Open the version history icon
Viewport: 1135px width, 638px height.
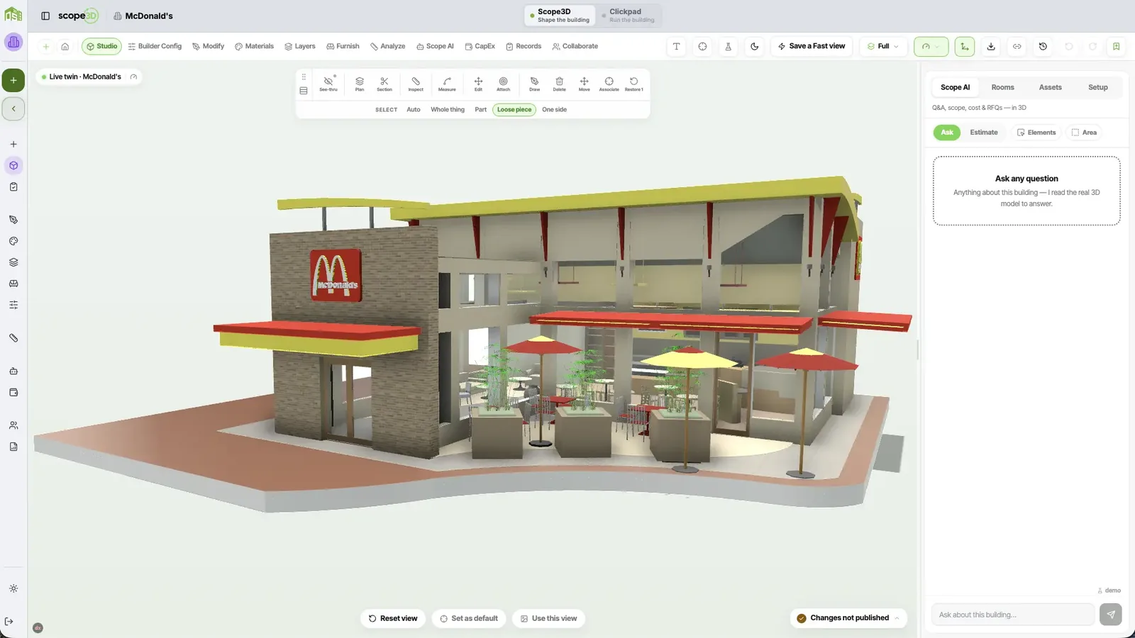coord(1043,46)
